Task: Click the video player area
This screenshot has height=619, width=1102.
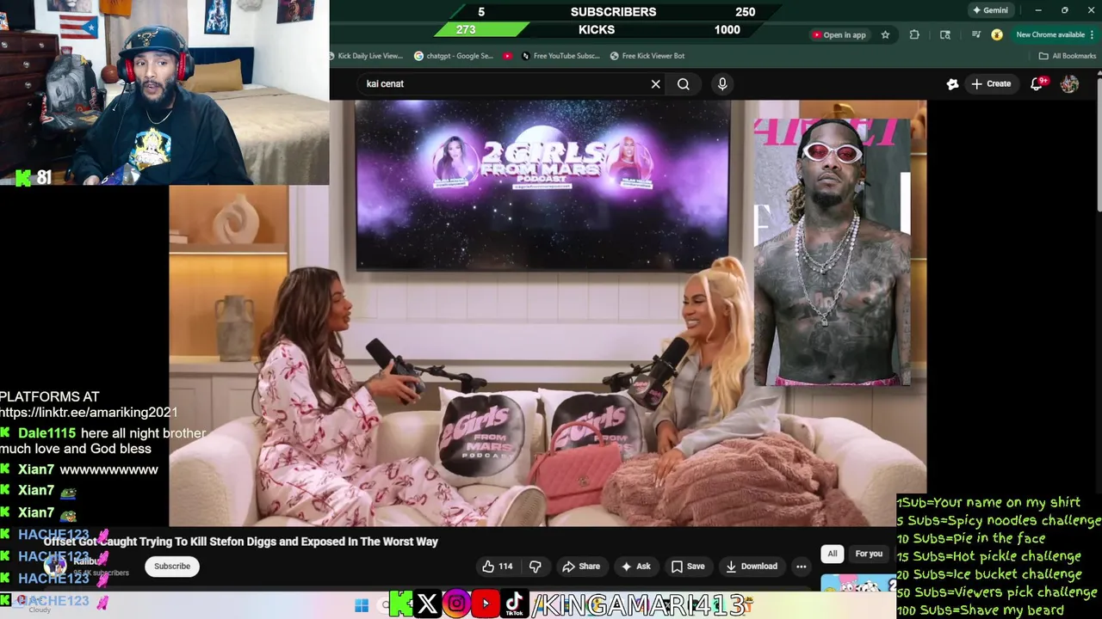Action: pyautogui.click(x=548, y=313)
